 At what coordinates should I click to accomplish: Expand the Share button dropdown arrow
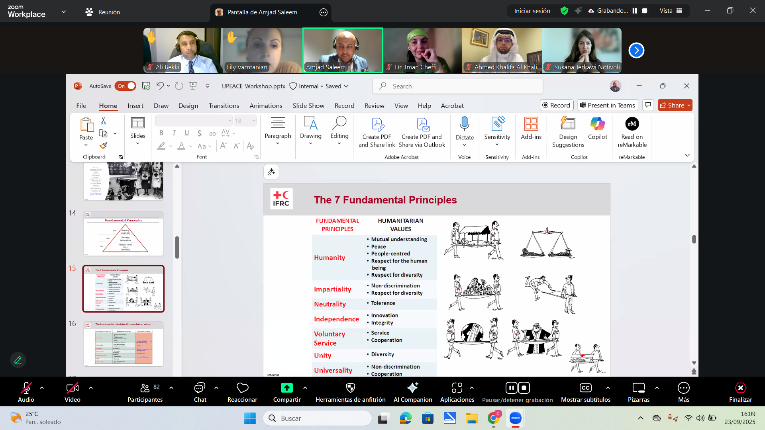689,106
